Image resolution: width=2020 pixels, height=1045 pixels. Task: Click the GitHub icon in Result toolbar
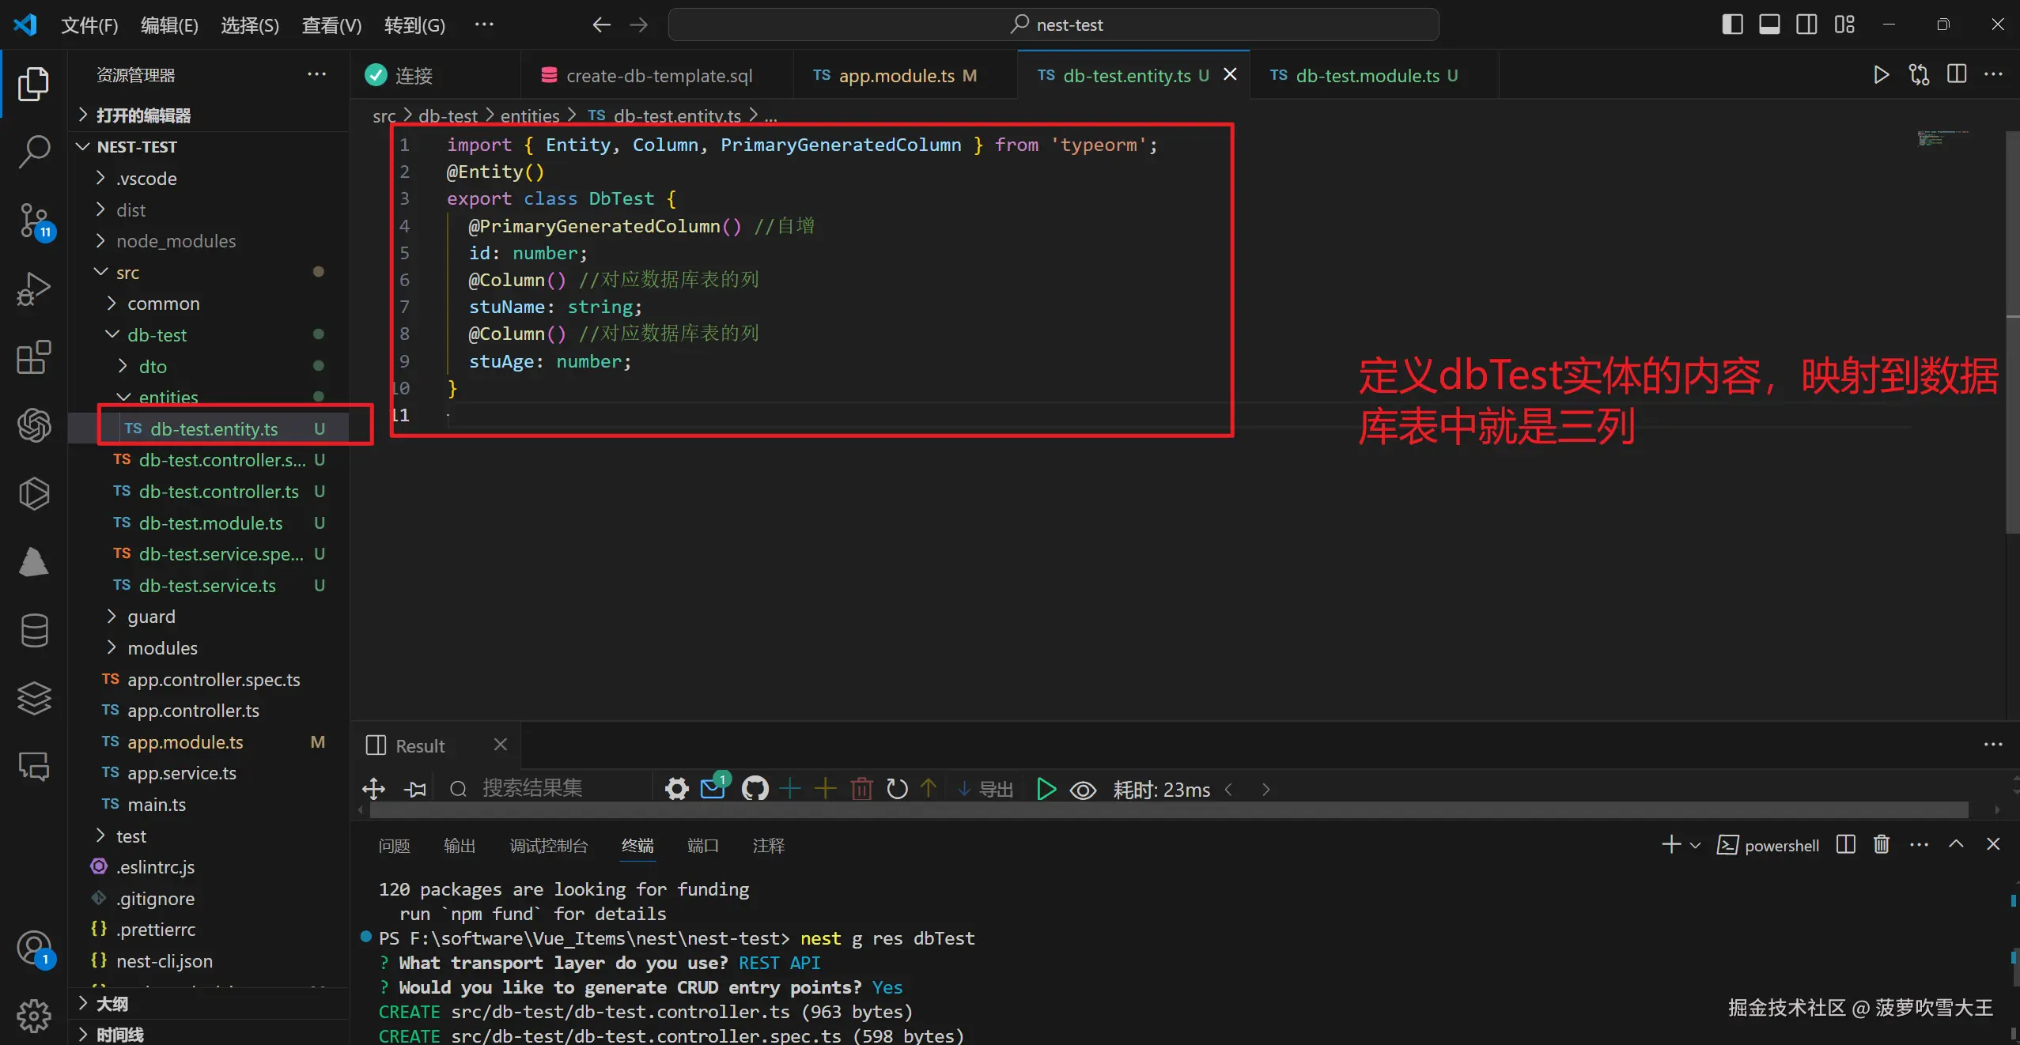(x=755, y=788)
